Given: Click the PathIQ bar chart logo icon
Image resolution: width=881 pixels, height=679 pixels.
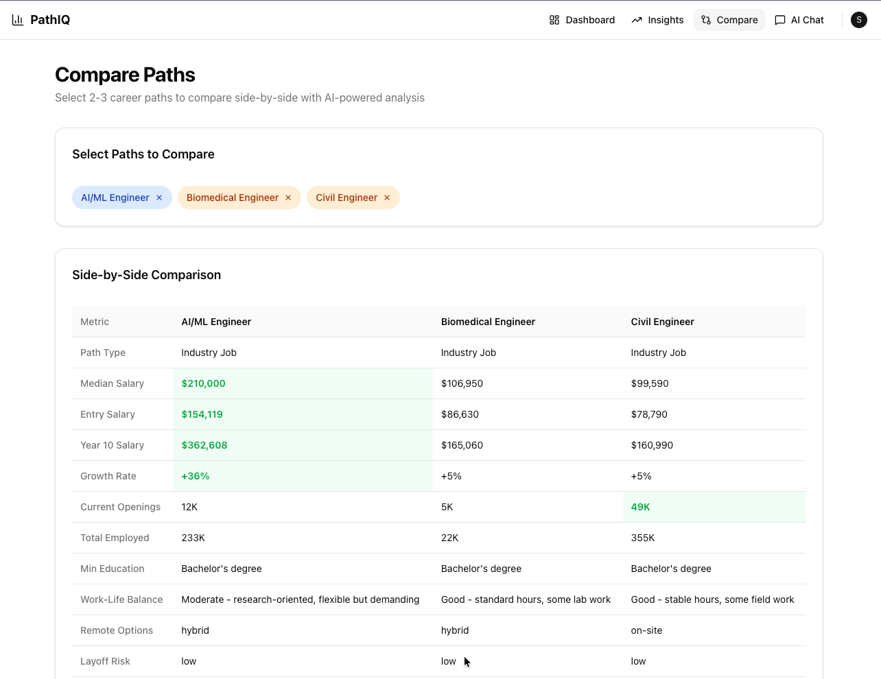Looking at the screenshot, I should tap(18, 20).
